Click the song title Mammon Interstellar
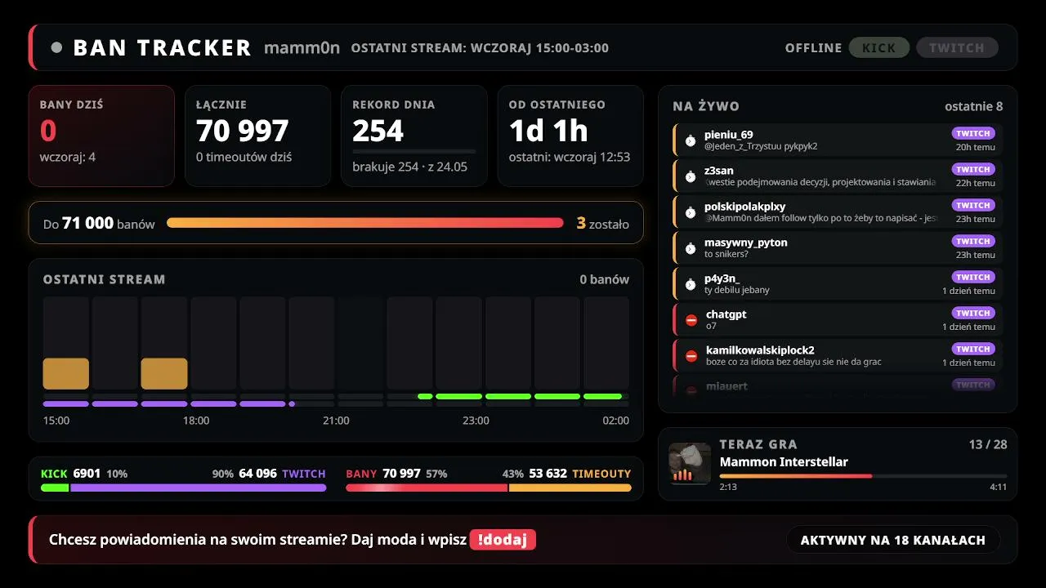This screenshot has width=1046, height=588. point(784,461)
